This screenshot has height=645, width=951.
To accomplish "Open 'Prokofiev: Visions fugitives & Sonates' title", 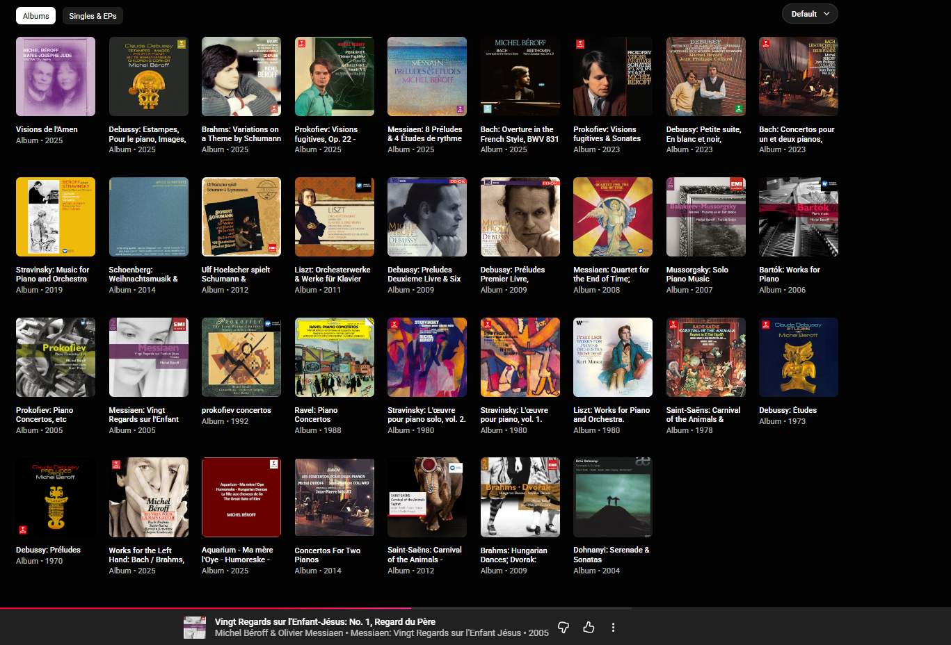I will coord(607,134).
